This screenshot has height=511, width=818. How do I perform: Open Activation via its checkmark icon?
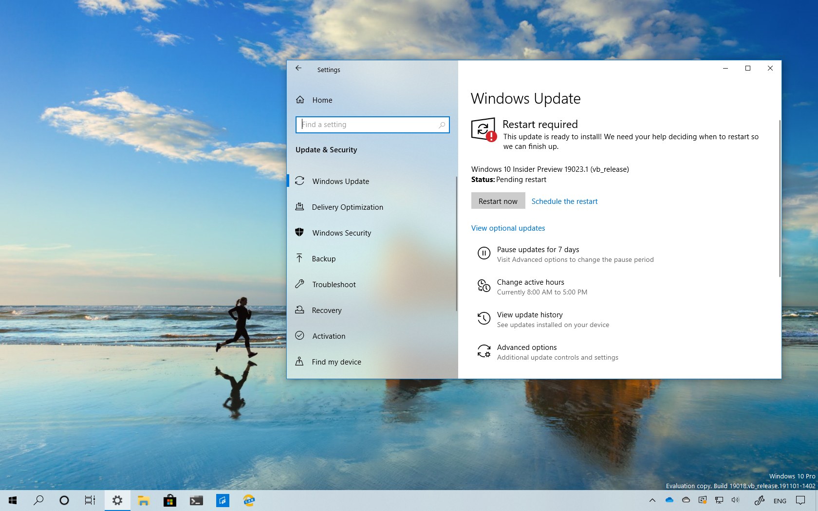click(300, 336)
